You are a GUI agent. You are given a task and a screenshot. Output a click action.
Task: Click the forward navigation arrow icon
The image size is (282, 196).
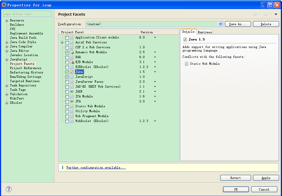[x=265, y=14]
